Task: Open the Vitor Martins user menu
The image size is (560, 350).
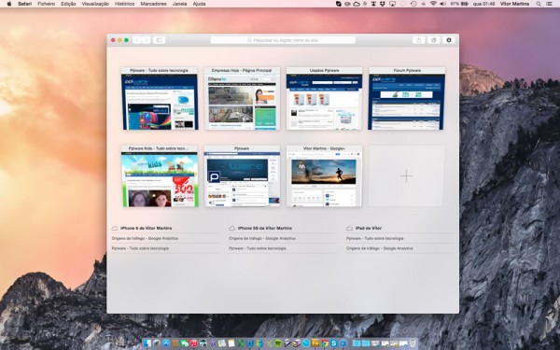Action: coord(514,4)
